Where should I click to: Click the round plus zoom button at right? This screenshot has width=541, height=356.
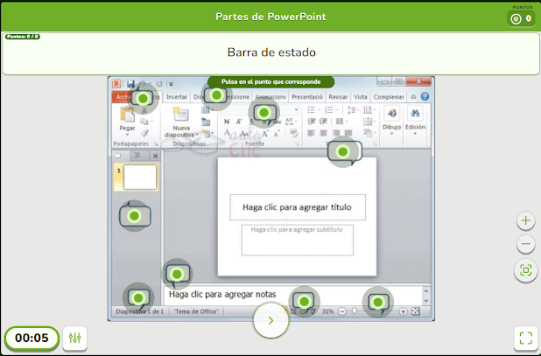tap(526, 220)
